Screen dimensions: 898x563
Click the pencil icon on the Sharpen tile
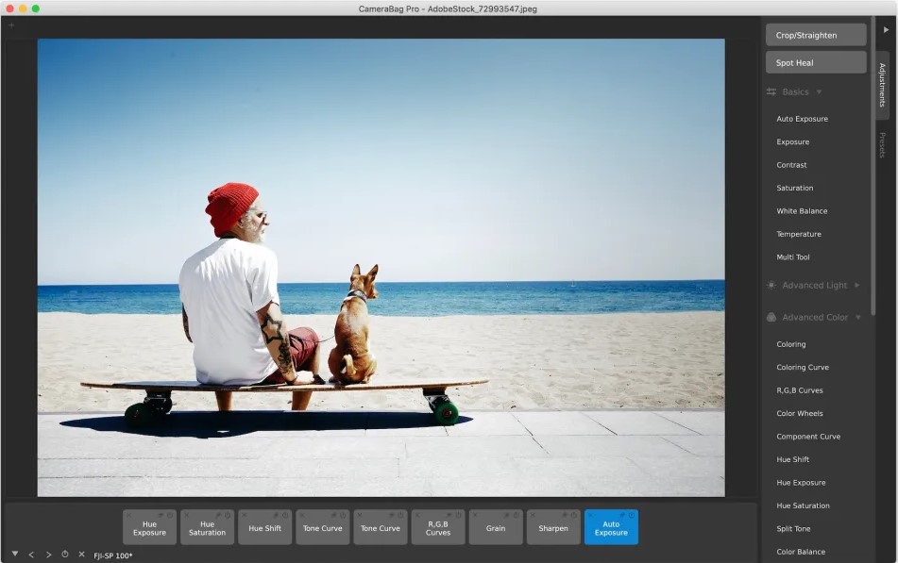point(564,515)
